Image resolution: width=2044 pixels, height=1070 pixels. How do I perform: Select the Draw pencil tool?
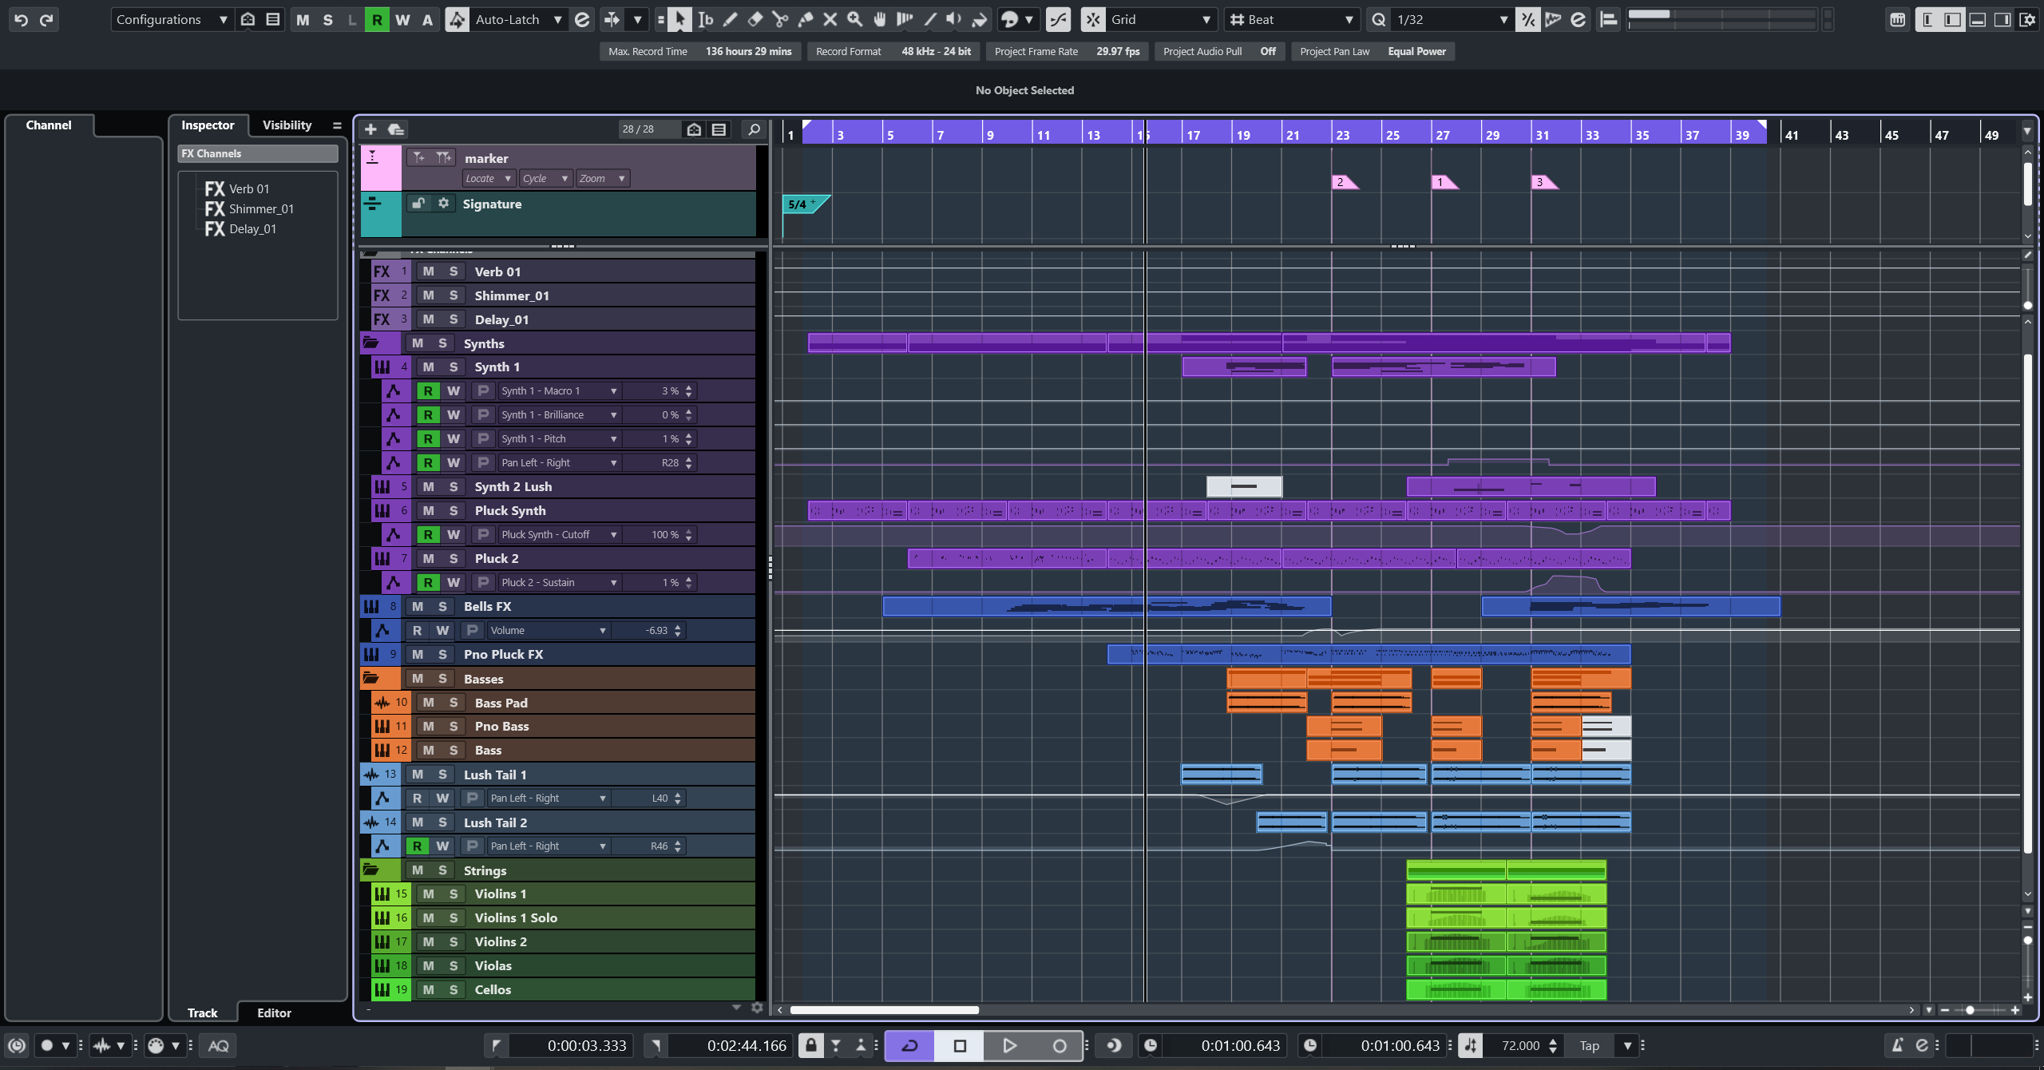coord(730,19)
